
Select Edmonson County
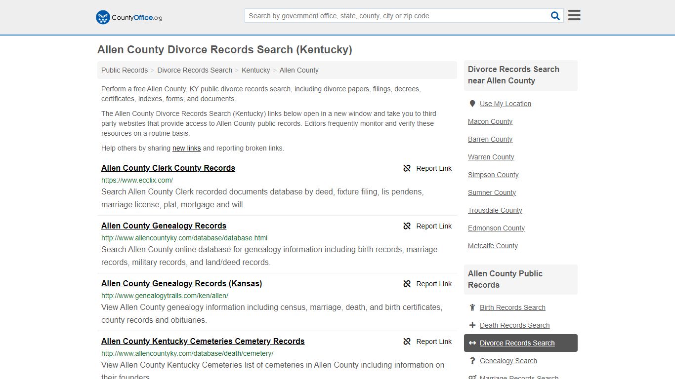pos(496,228)
